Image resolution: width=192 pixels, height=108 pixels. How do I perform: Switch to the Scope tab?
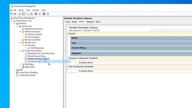[x=68, y=22]
